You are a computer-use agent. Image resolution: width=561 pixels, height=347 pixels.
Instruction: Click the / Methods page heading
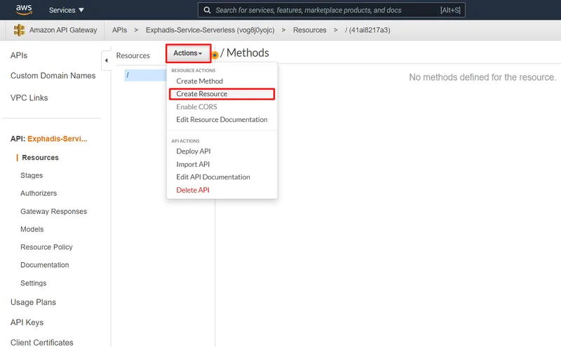click(244, 53)
